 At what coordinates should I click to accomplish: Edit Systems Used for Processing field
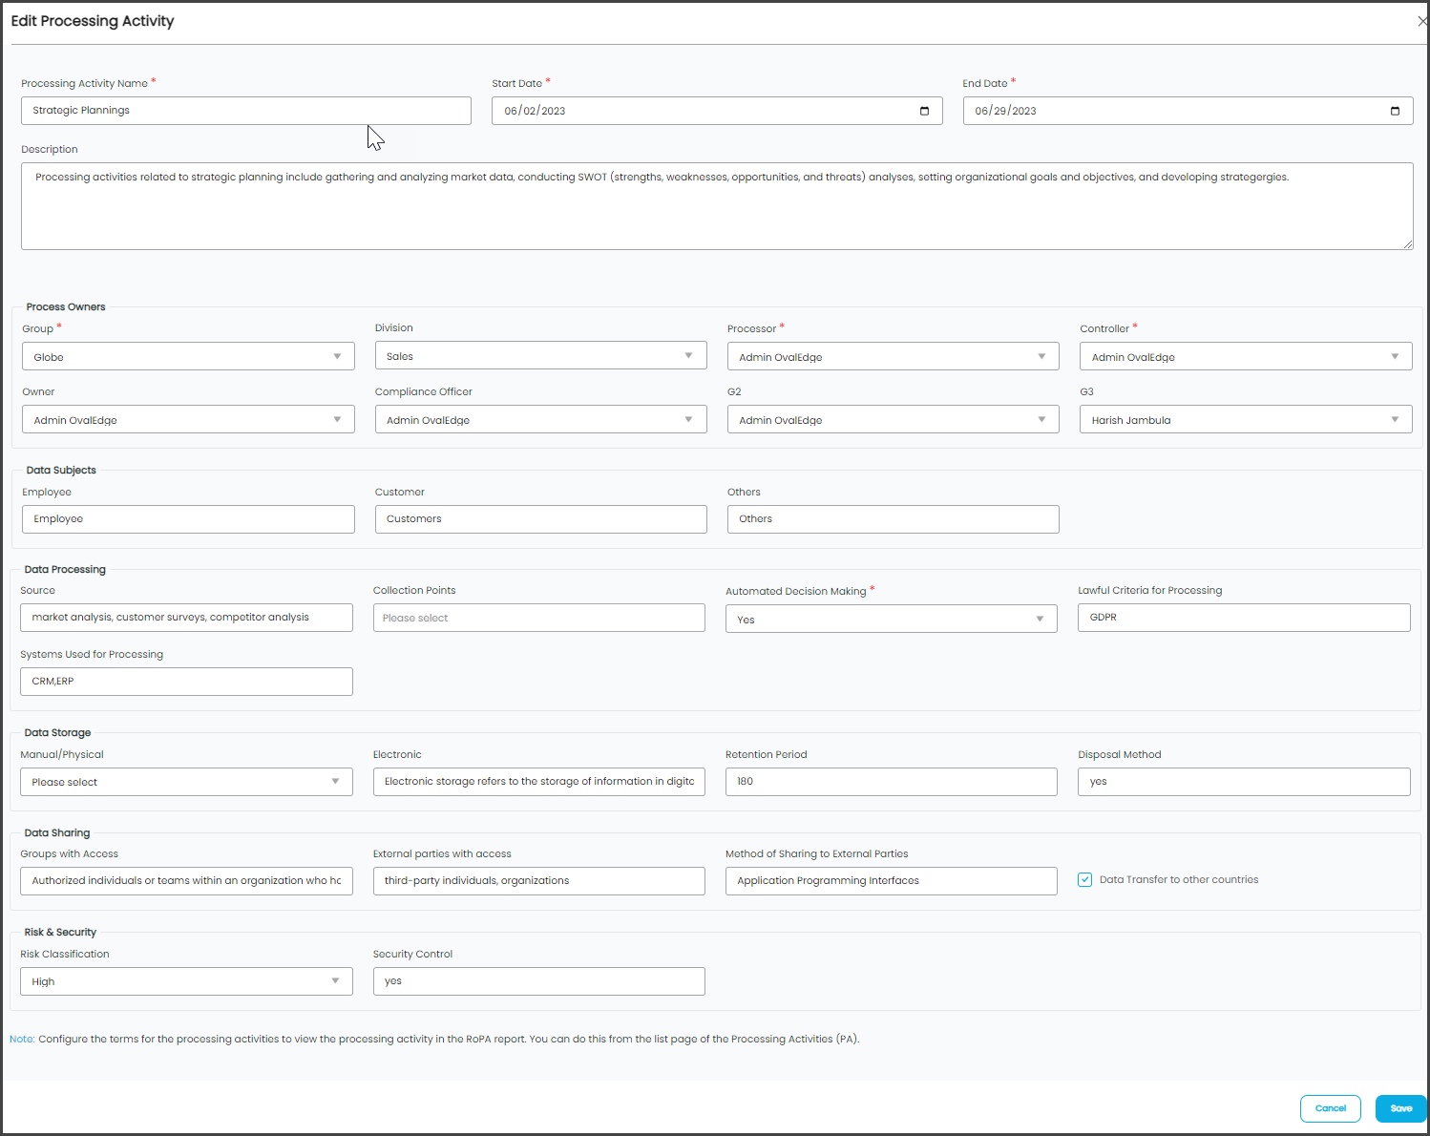pos(186,681)
